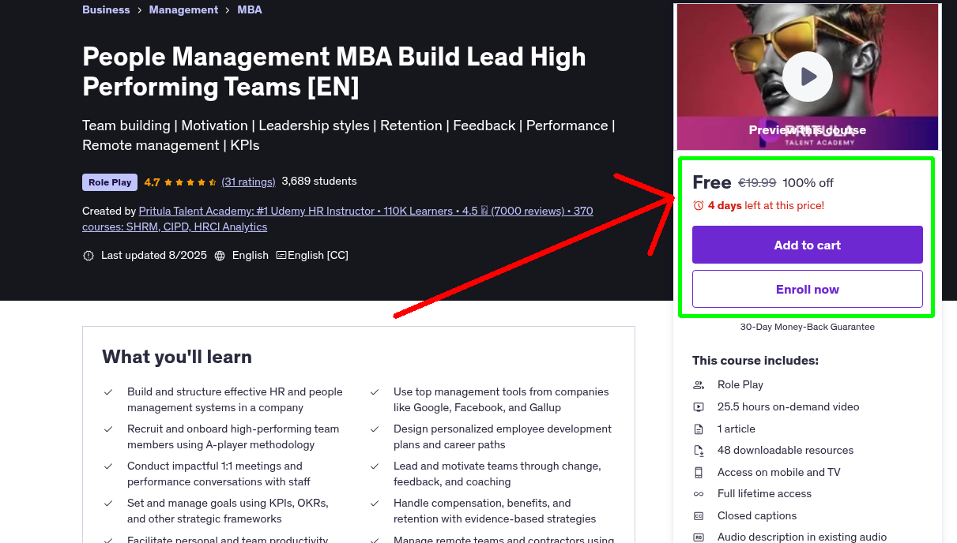Click the Access on mobile and TV text
The width and height of the screenshot is (957, 543).
click(779, 473)
